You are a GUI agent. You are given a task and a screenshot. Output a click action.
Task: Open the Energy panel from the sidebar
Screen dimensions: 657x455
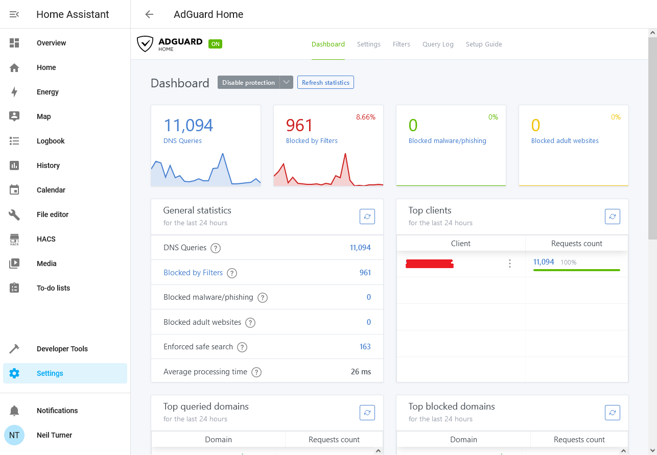[48, 92]
